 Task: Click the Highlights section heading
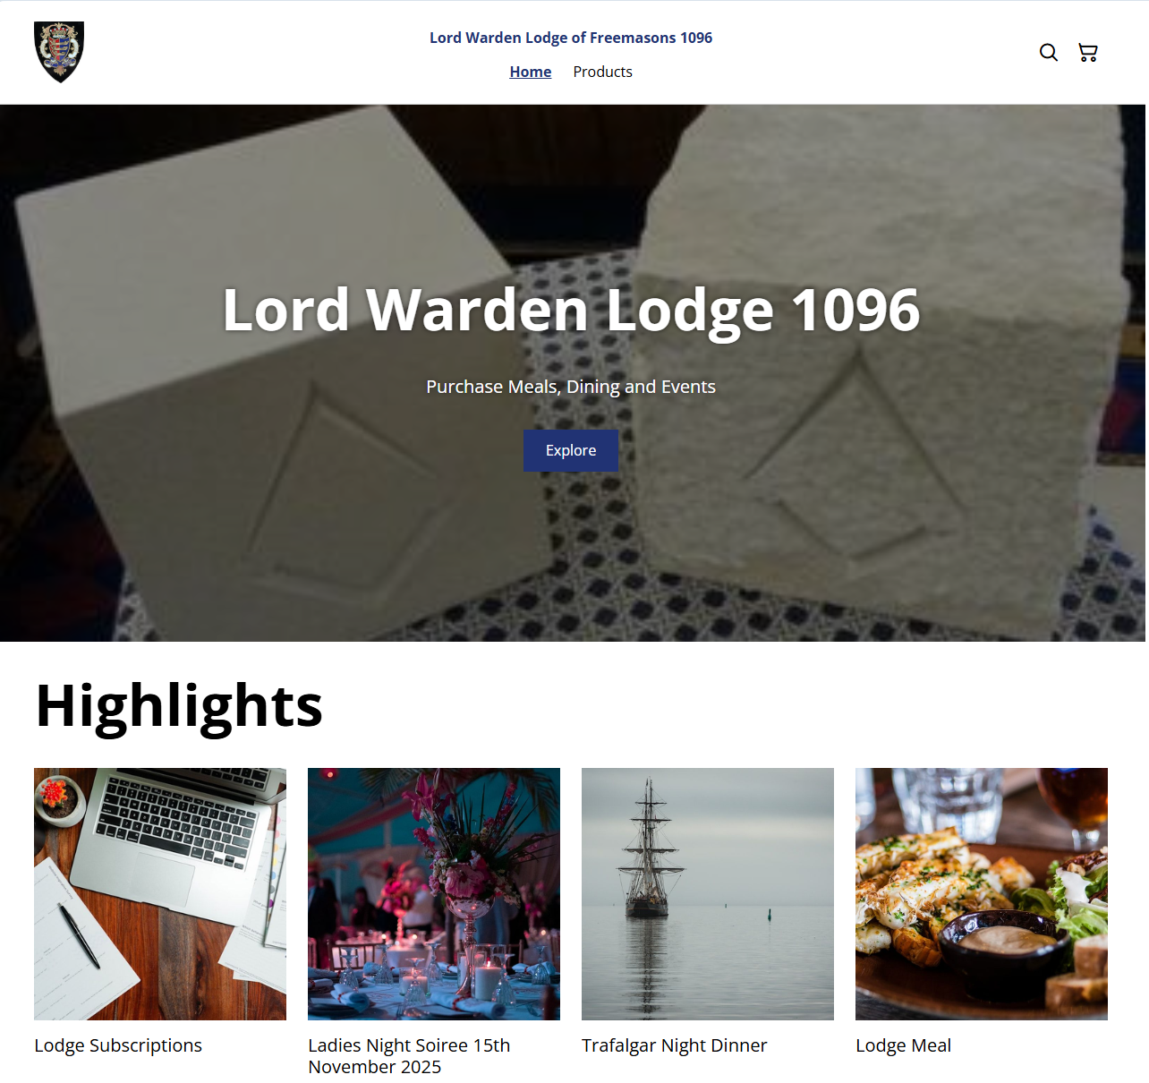click(x=179, y=706)
